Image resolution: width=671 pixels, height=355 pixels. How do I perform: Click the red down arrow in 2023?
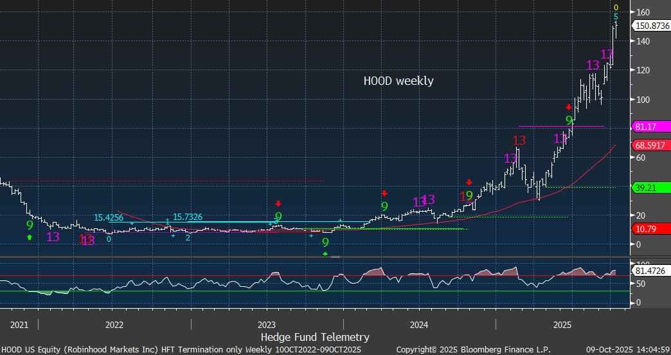(278, 204)
